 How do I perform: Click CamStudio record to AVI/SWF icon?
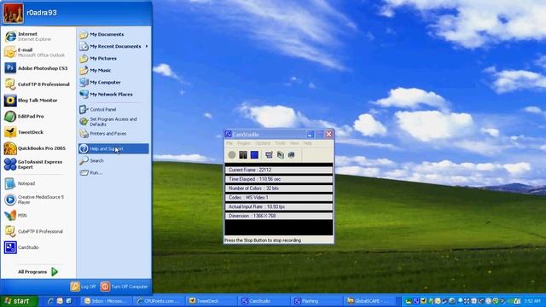pos(281,155)
